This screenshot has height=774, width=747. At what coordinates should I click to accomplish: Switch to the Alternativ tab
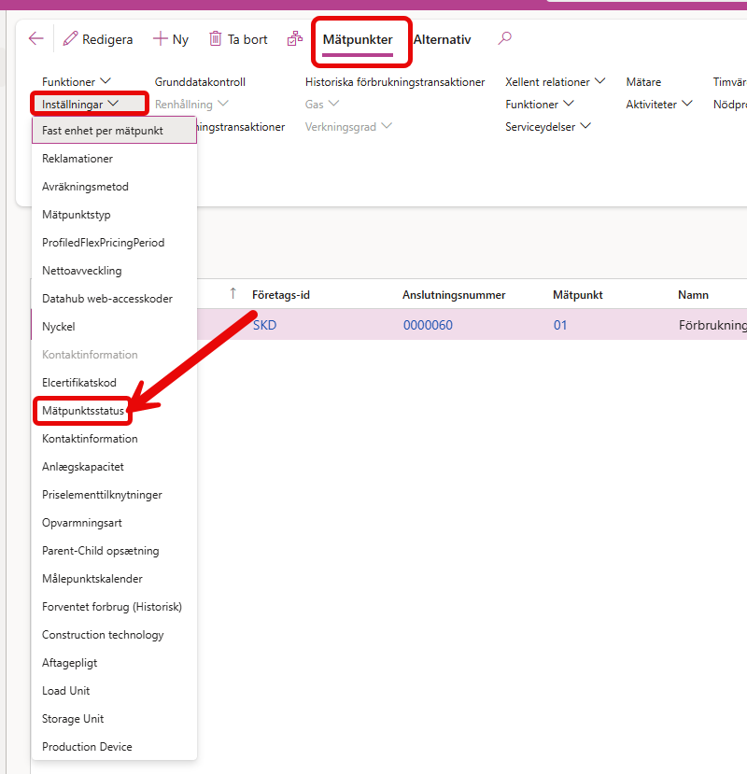[x=442, y=40]
